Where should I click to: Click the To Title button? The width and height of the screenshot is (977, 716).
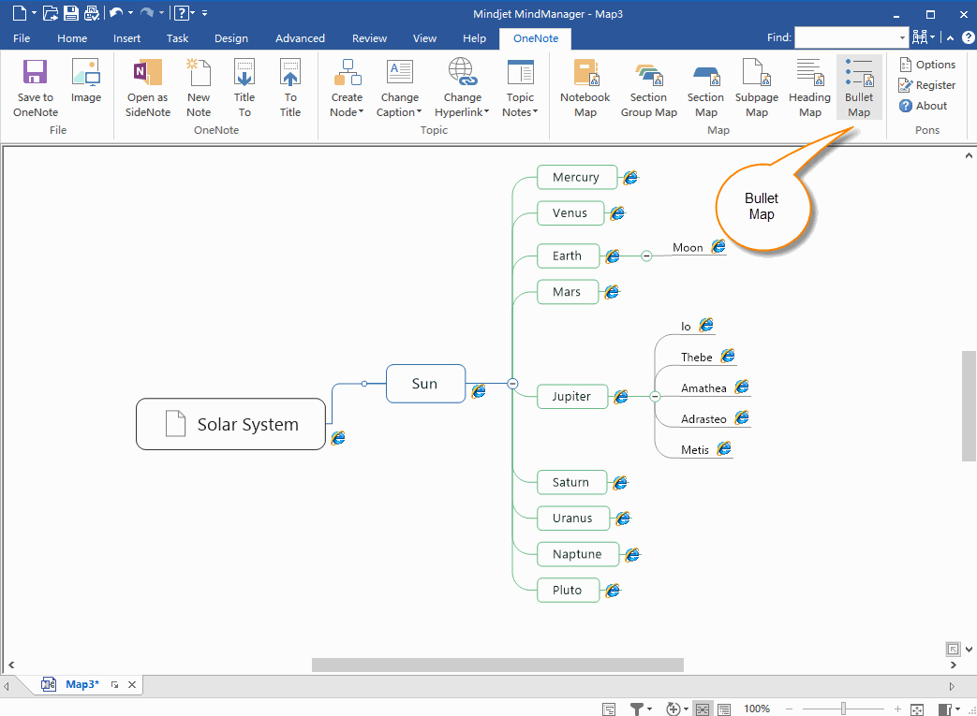(290, 88)
